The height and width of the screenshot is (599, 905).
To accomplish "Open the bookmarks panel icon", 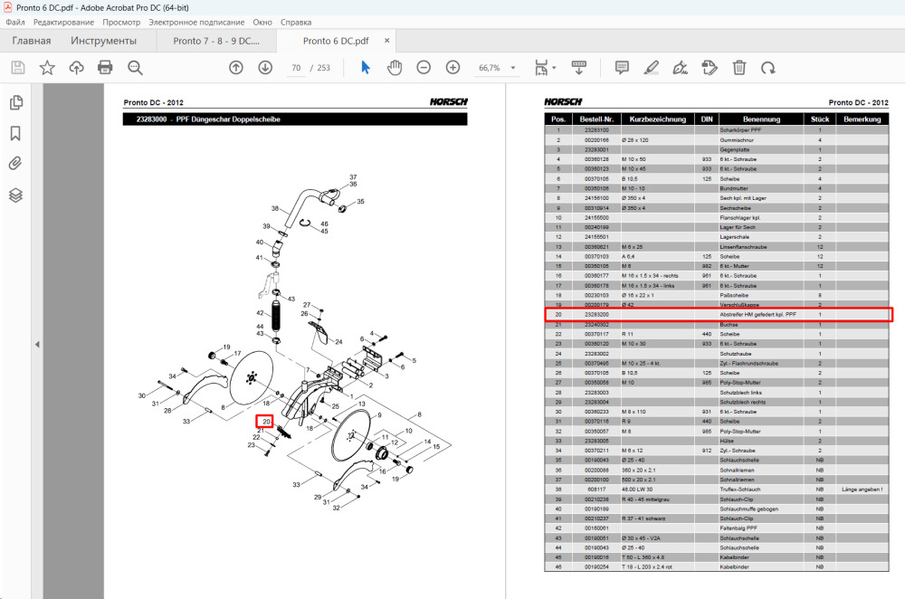I will tap(15, 133).
